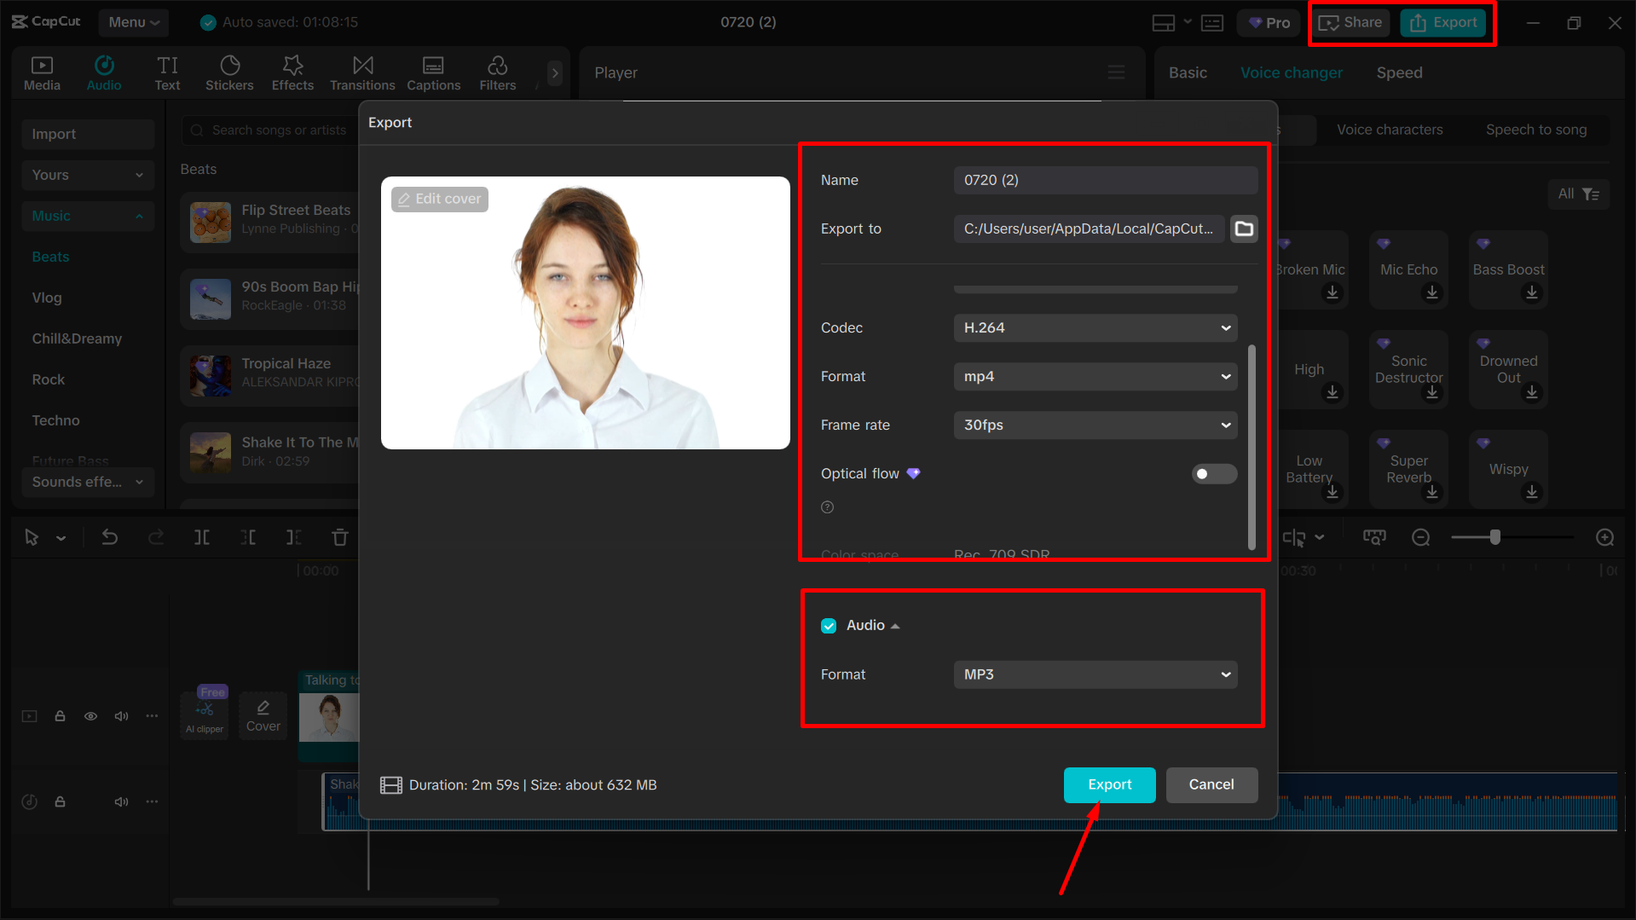Open the Captions panel

coord(433,72)
